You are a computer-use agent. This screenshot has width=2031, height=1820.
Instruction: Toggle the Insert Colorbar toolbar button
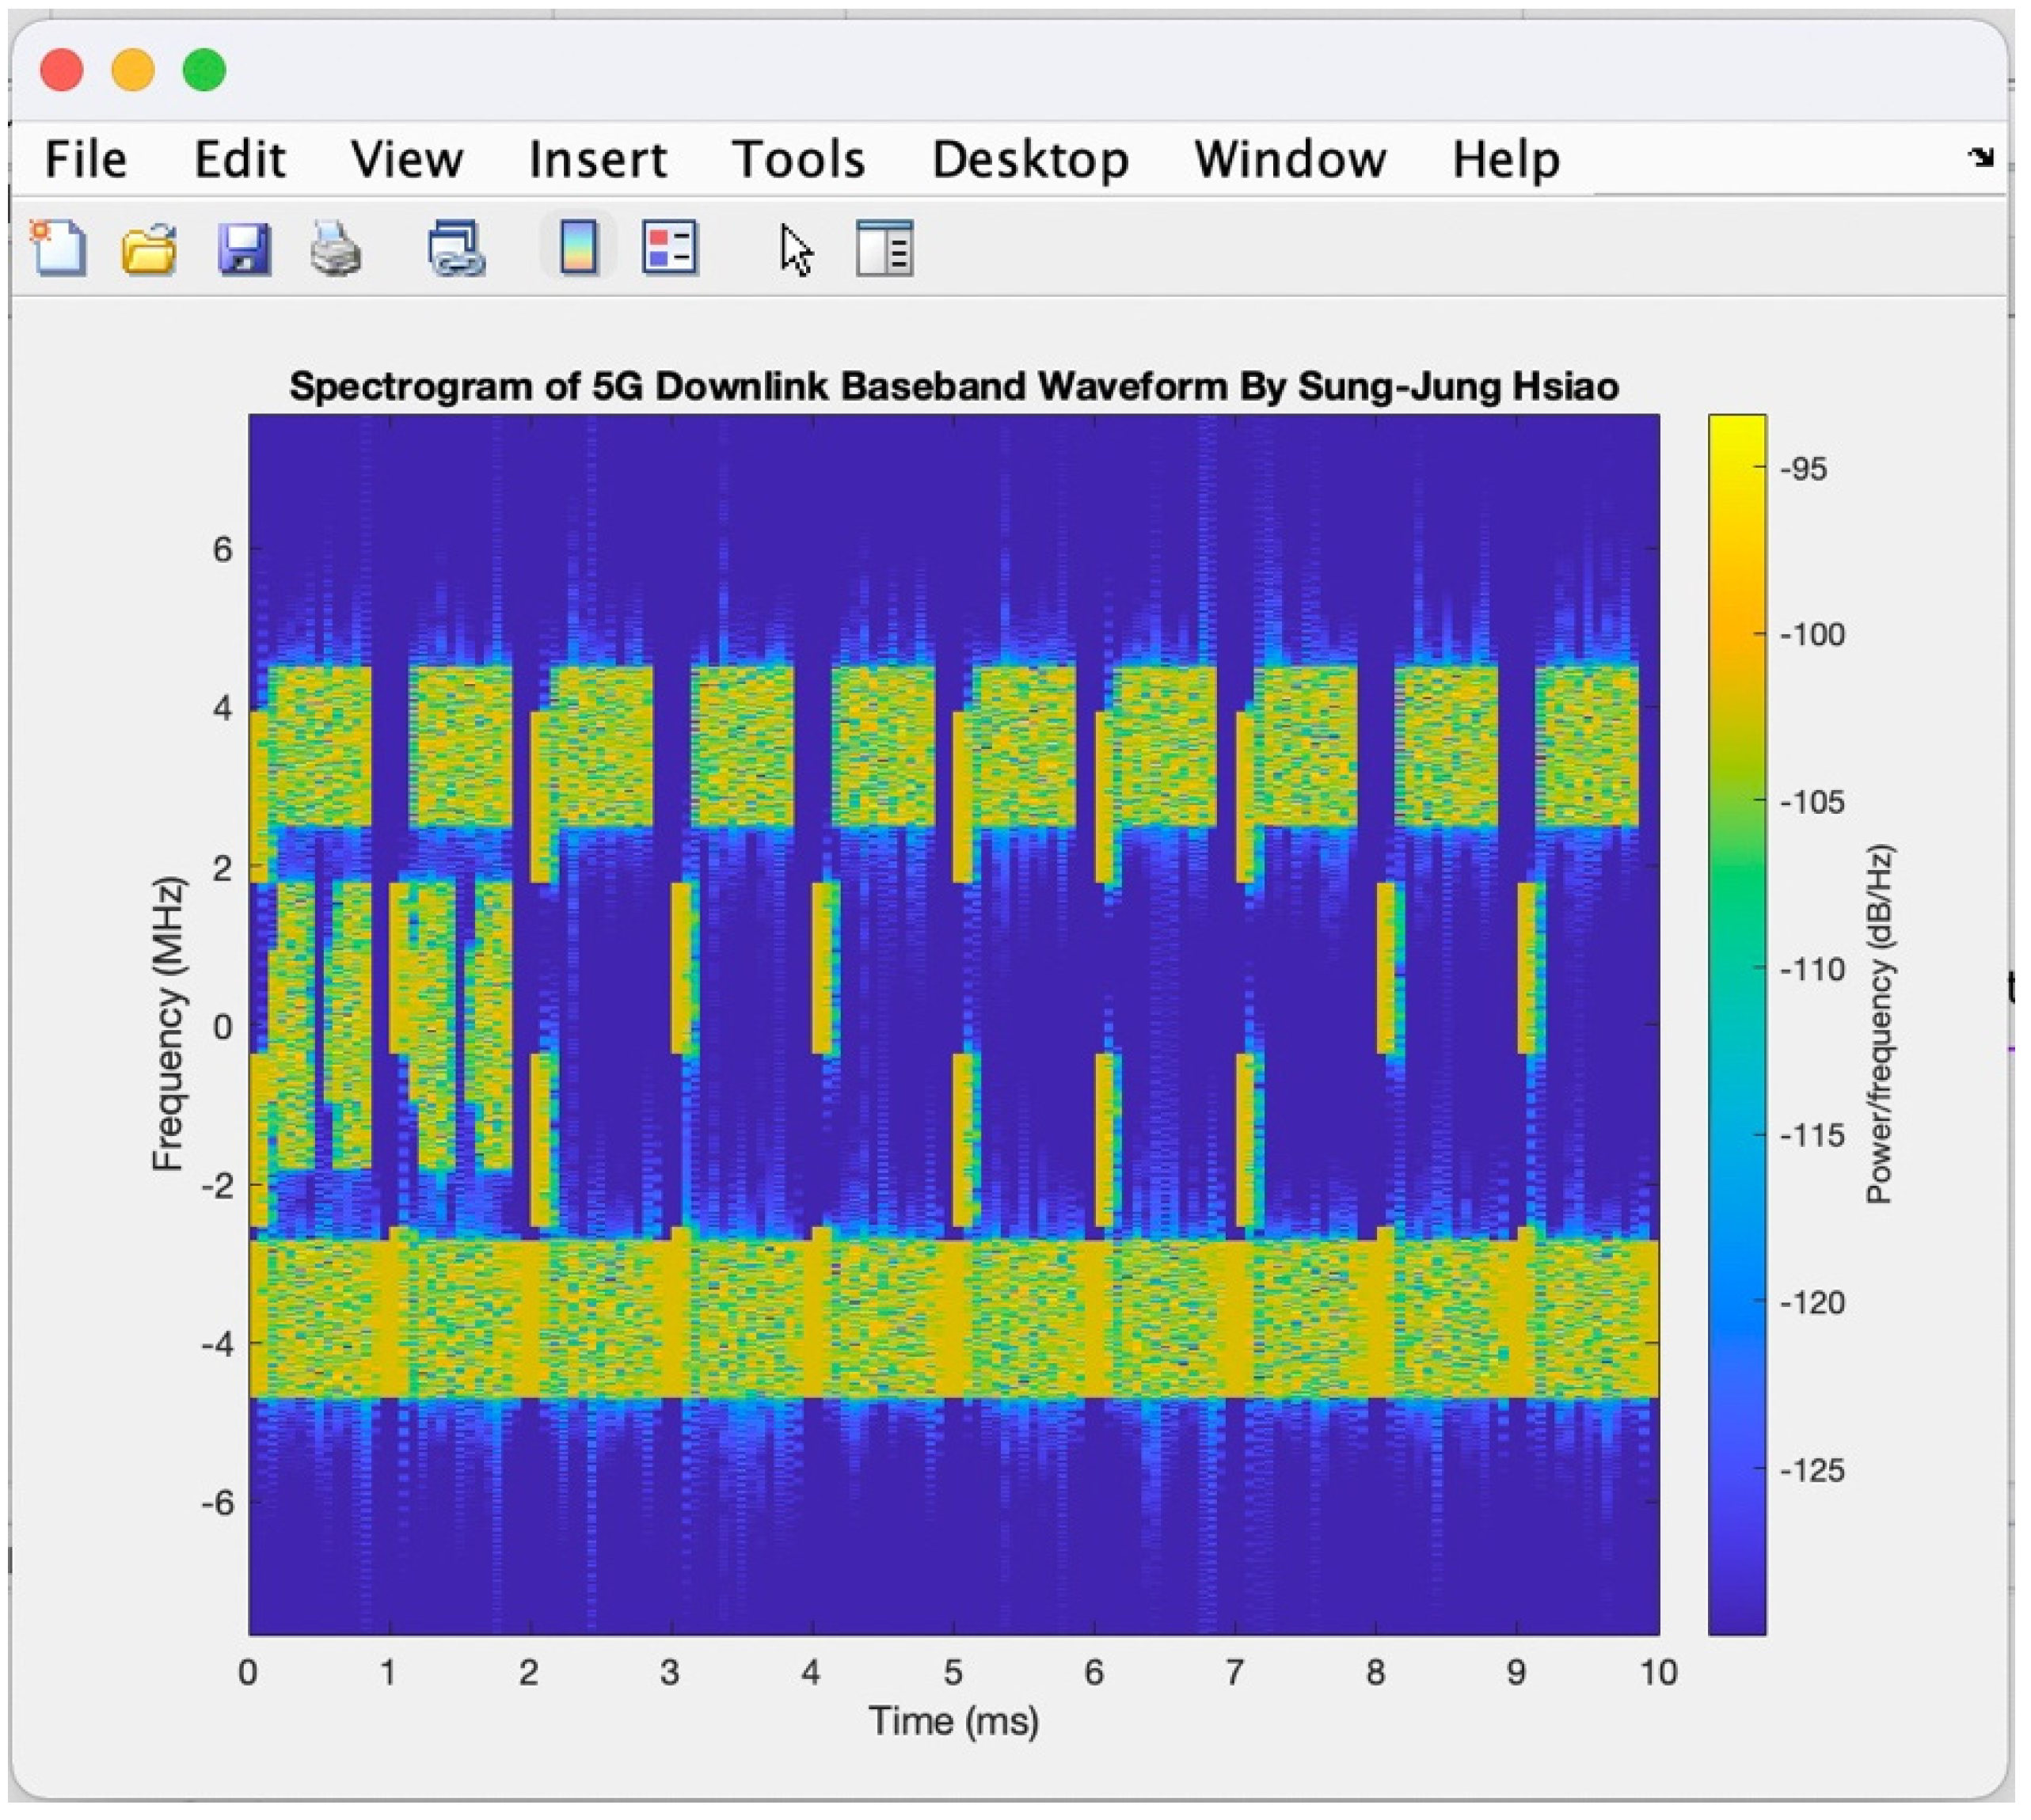click(x=579, y=247)
